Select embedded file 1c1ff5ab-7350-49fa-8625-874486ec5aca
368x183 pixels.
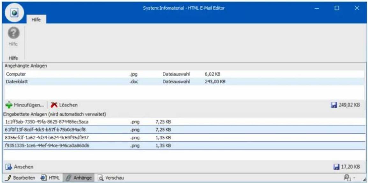(x=184, y=122)
